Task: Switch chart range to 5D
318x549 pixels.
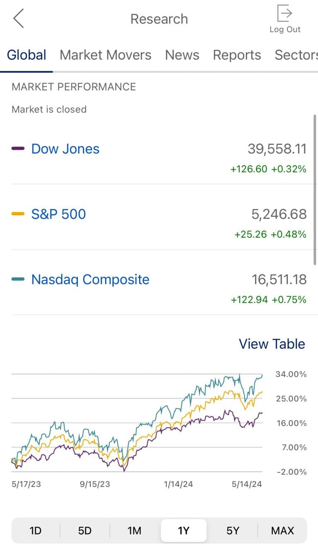Action: coord(85,530)
